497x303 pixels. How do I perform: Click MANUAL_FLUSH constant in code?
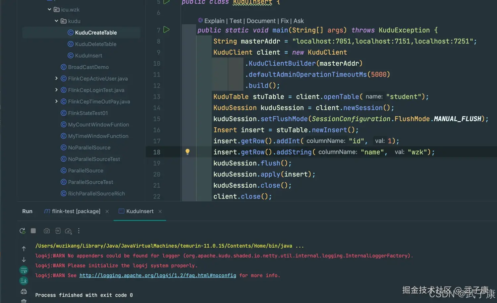tap(457, 119)
